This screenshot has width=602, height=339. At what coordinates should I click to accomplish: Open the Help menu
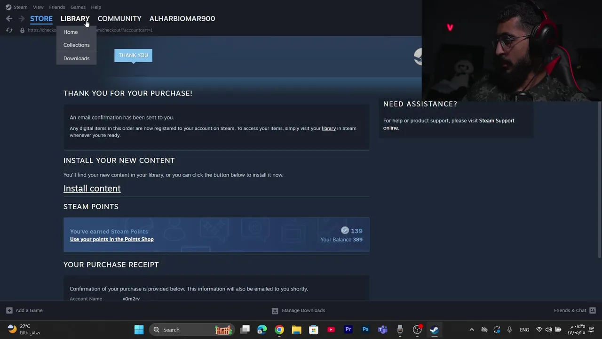(96, 7)
